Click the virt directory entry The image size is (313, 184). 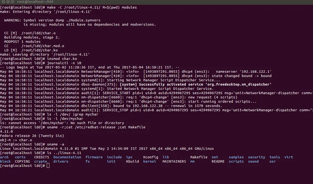point(289,157)
